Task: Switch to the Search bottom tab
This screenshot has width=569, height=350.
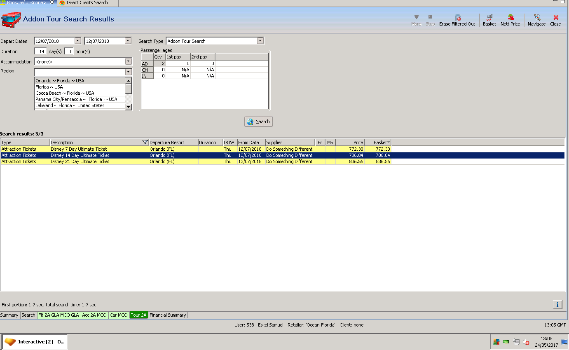Action: click(x=28, y=315)
